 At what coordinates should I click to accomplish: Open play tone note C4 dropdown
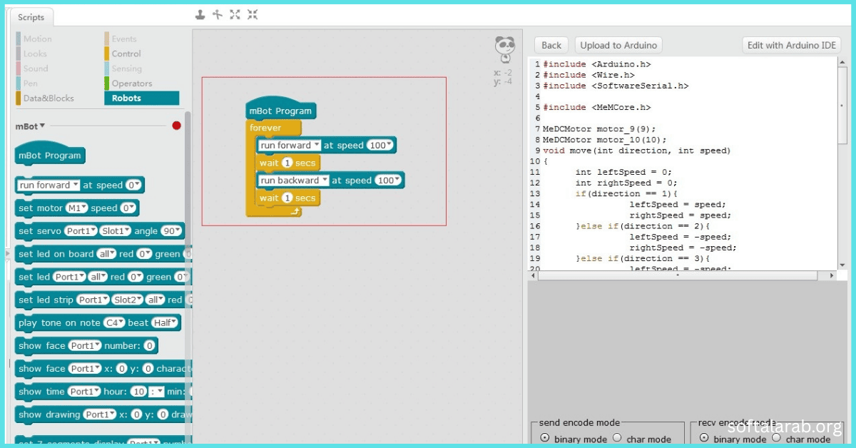click(x=113, y=323)
